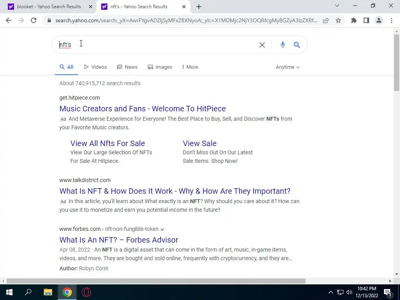
Task: Go back to the previous page
Action: coord(9,20)
